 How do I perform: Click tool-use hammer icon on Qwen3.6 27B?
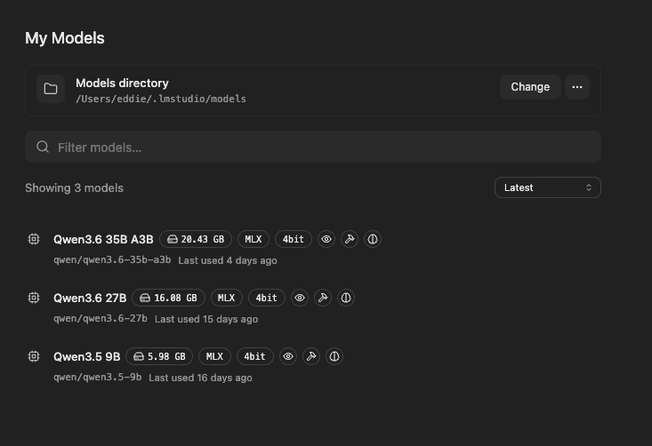323,298
